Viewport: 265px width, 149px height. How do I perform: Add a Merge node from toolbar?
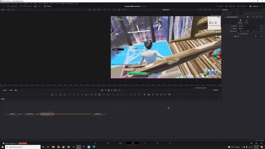(92, 95)
